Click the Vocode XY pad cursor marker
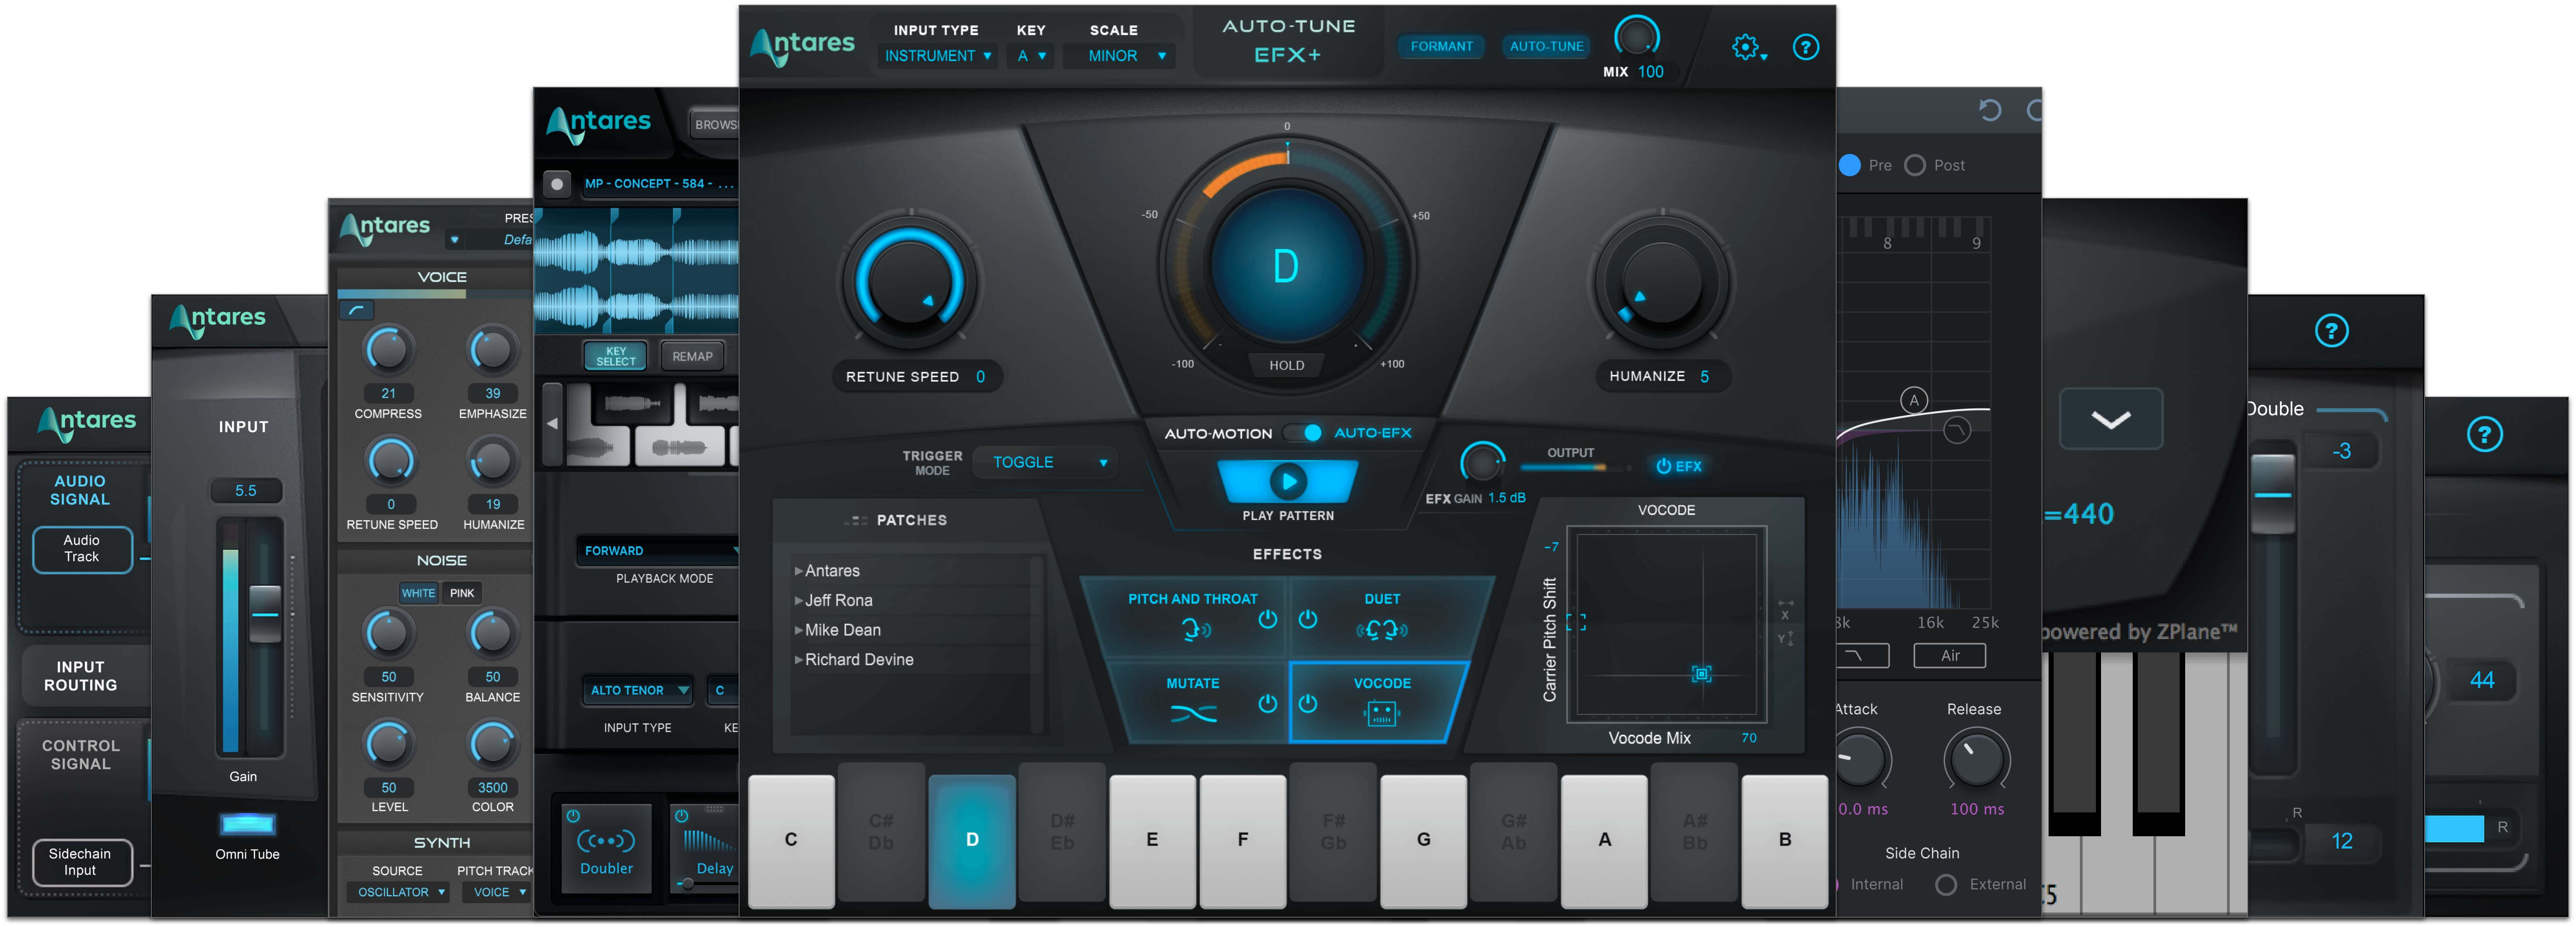The image size is (2576, 927). coord(1701,674)
